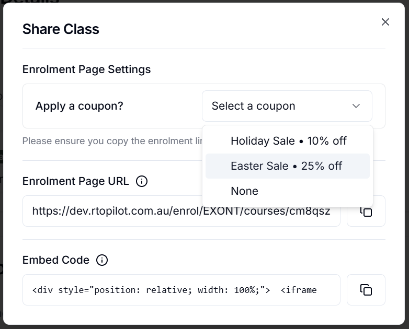Click the Enrolment Page Settings heading
This screenshot has width=409, height=329.
87,69
